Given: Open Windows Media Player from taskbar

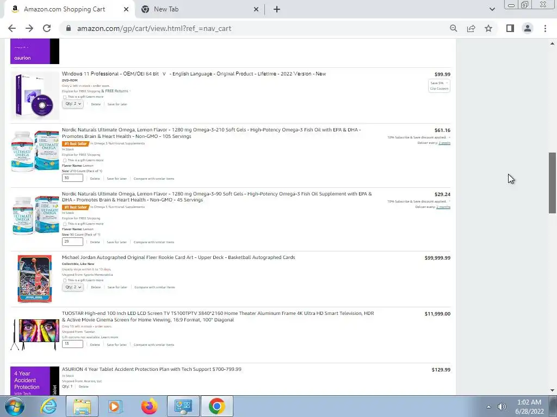Looking at the screenshot, I should [x=115, y=406].
